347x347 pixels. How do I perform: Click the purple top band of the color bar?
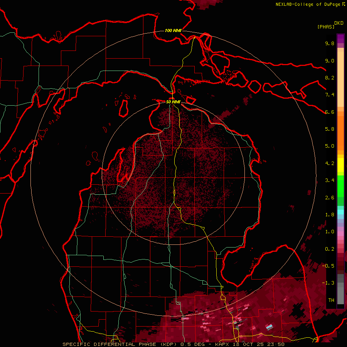340,39
